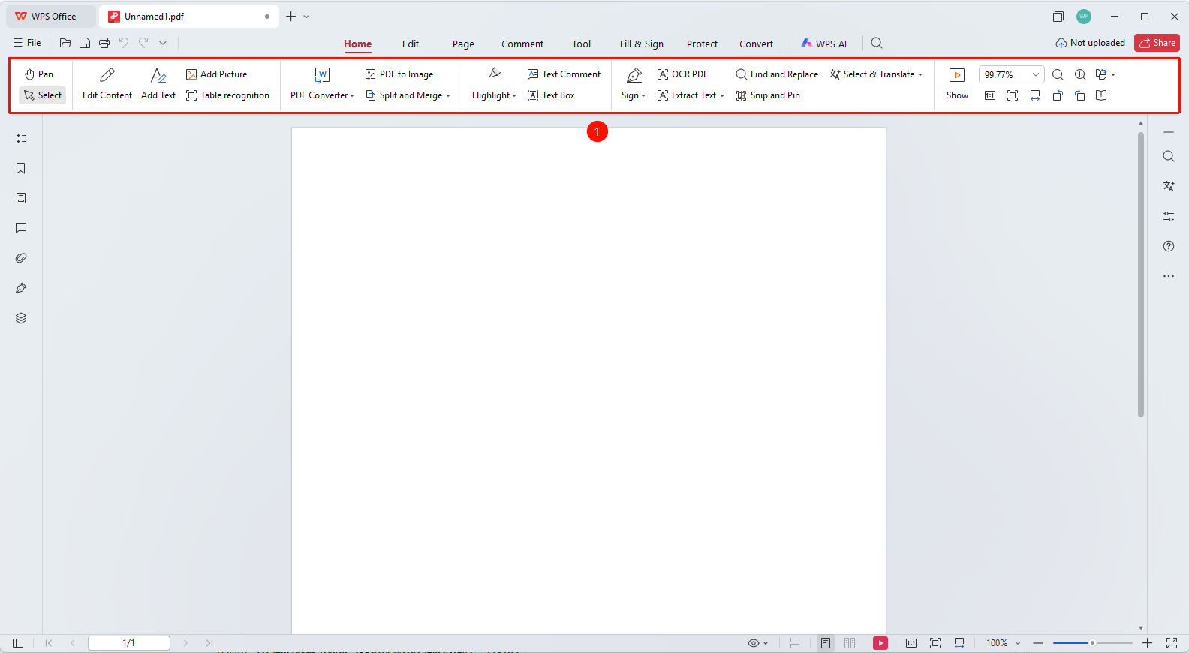Screen dimensions: 1189x653
Task: Open the File menu
Action: click(27, 43)
